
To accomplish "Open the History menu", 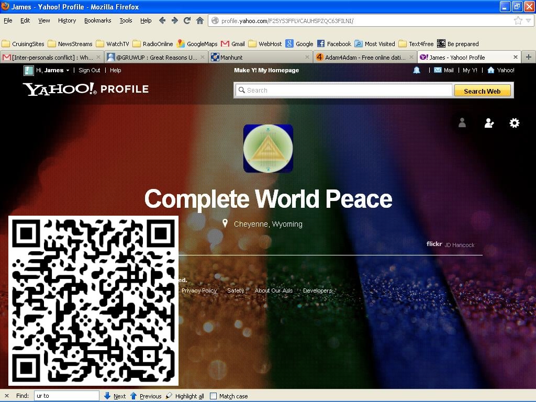I will (x=67, y=20).
